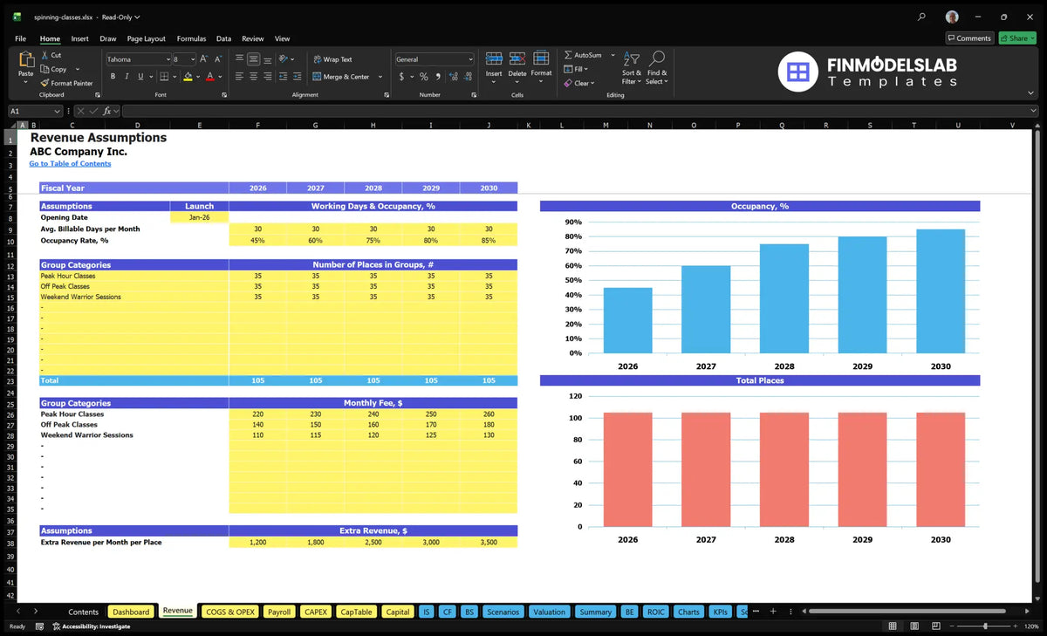Open the fill color yellow bucket swatch
Image resolution: width=1047 pixels, height=636 pixels.
point(188,77)
